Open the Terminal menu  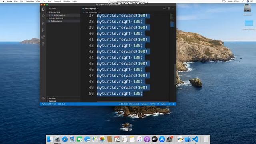(x=57, y=2)
